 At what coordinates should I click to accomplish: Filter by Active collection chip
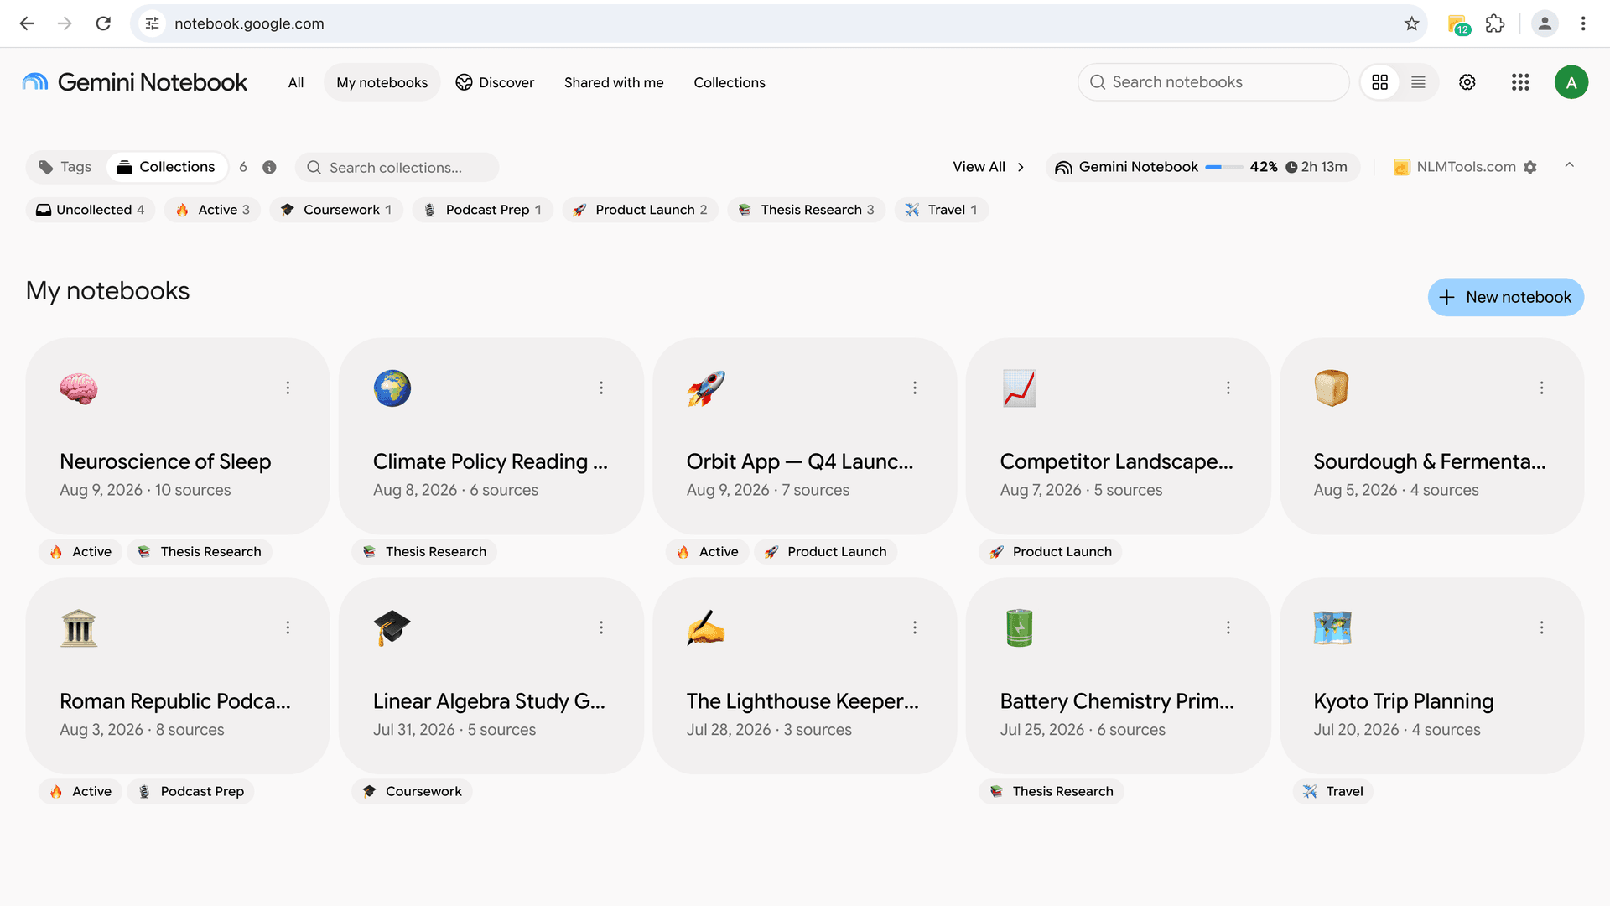[x=213, y=210]
